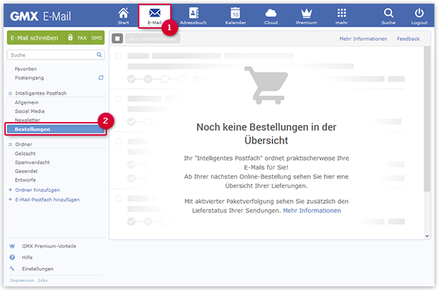The height and width of the screenshot is (290, 438).
Task: Open the Kalender icon
Action: click(x=236, y=16)
